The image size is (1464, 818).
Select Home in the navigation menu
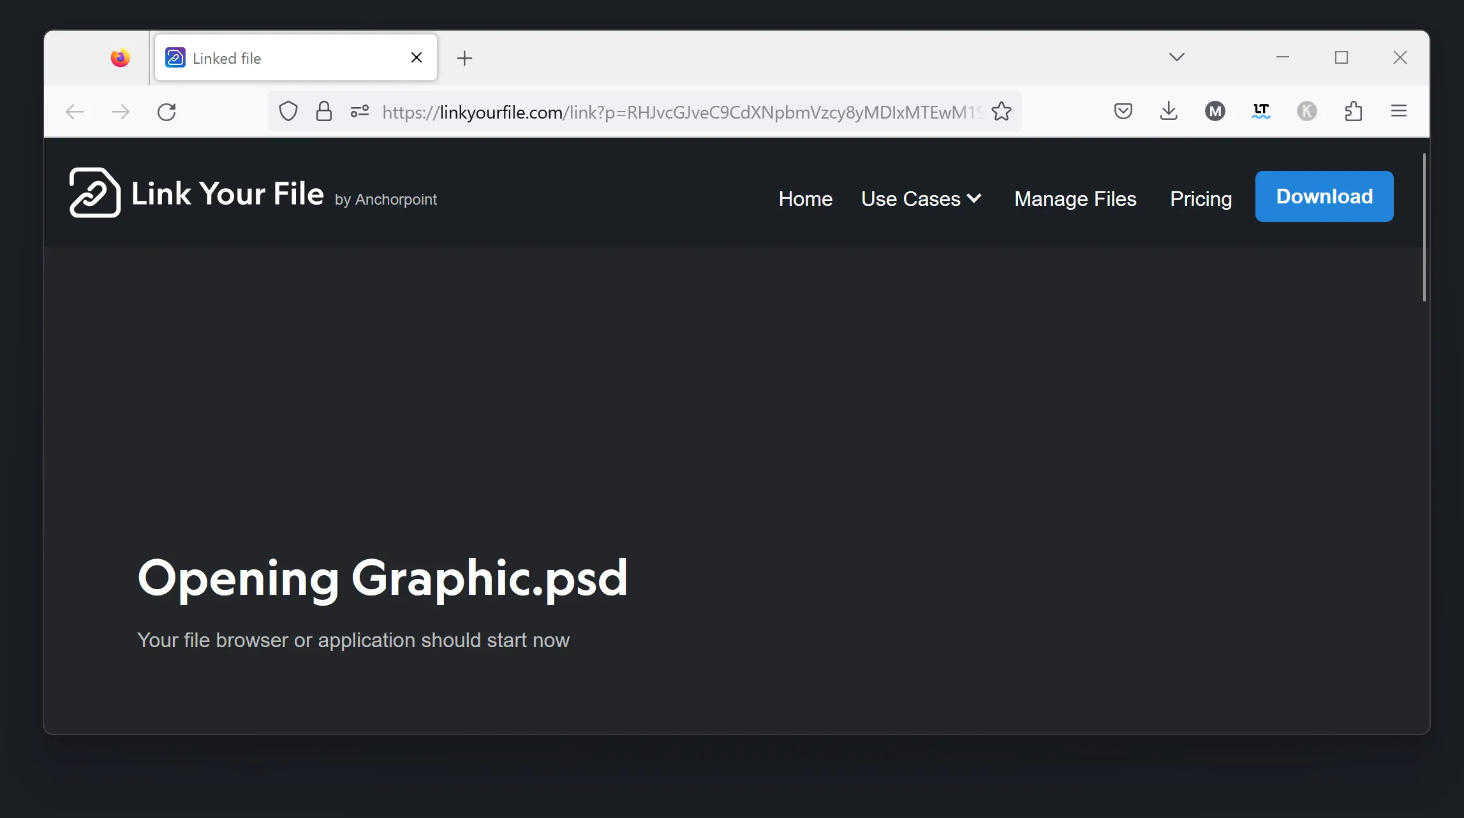coord(805,198)
